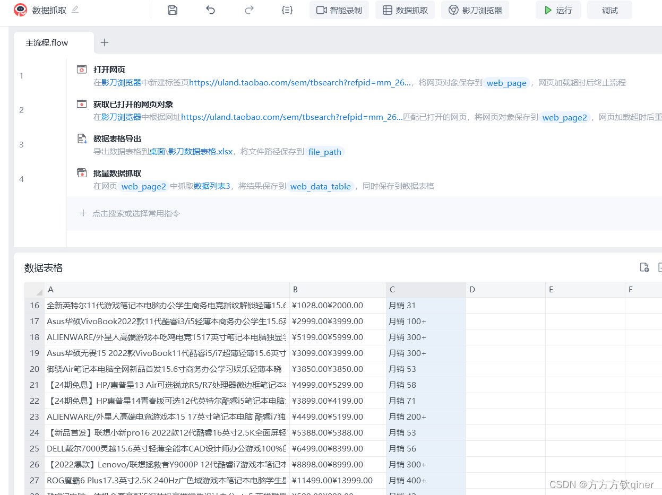The height and width of the screenshot is (495, 662).
Task: Select column B header
Action: (338, 290)
